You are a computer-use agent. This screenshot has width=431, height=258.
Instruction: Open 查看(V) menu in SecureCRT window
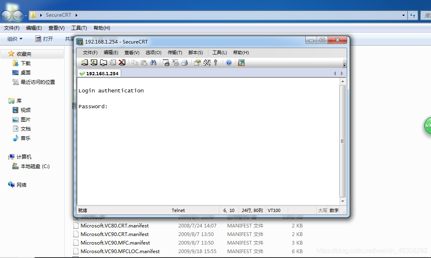pos(132,52)
